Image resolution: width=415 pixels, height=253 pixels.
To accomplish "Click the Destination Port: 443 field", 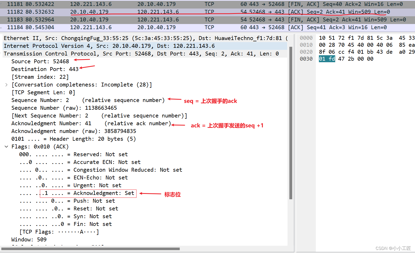I will point(45,69).
